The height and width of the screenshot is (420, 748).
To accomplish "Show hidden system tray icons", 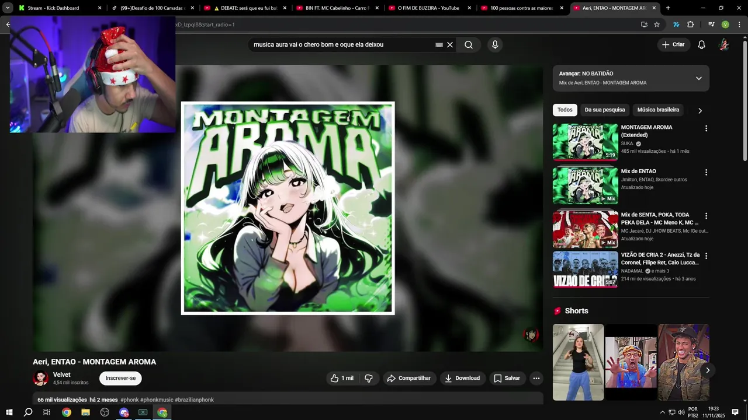I will (662, 412).
